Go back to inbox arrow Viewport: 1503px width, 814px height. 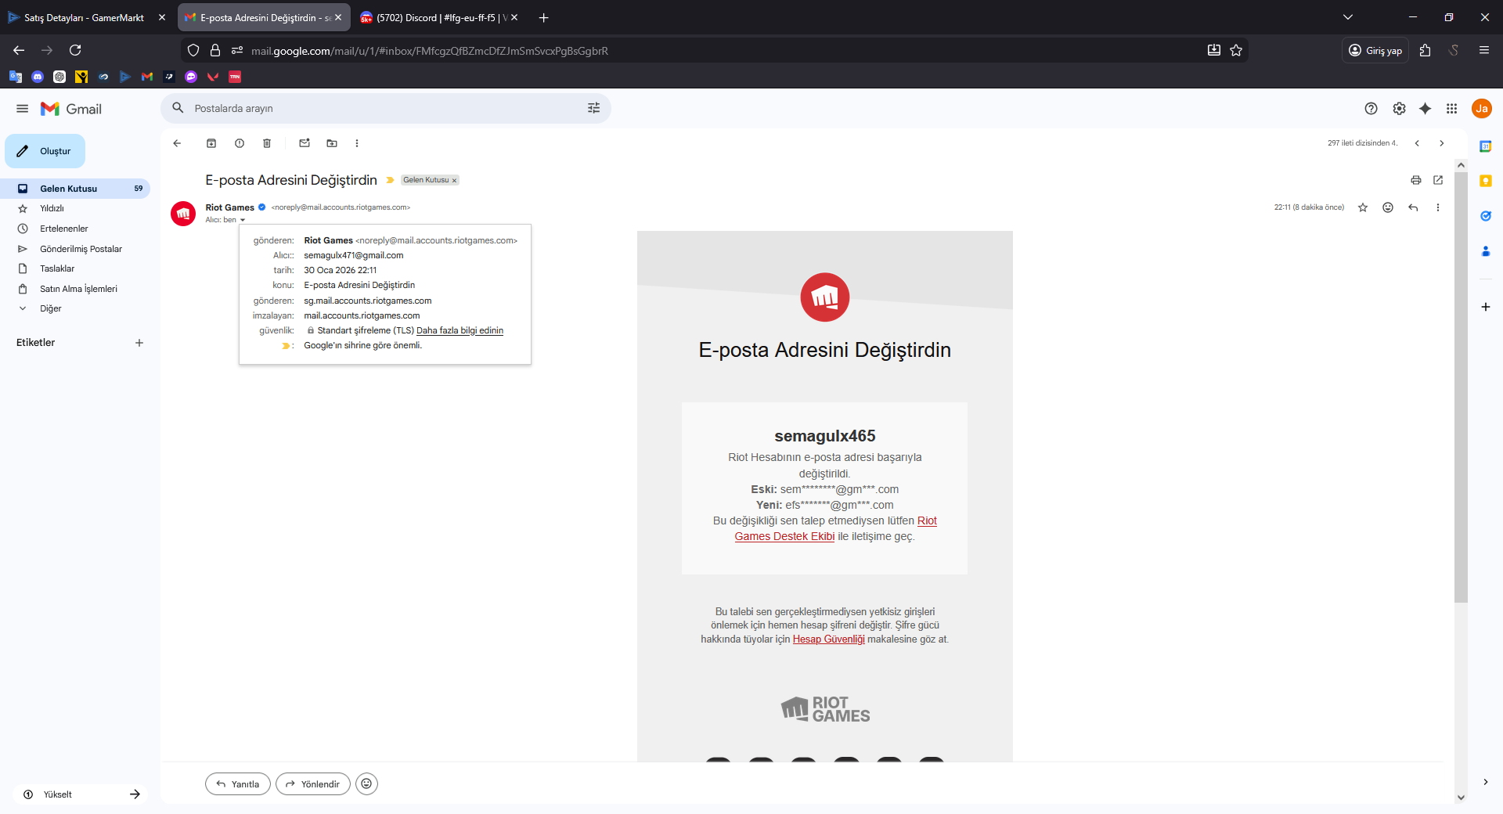[177, 143]
